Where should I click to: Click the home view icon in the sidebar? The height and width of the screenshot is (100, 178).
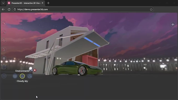click(4, 58)
